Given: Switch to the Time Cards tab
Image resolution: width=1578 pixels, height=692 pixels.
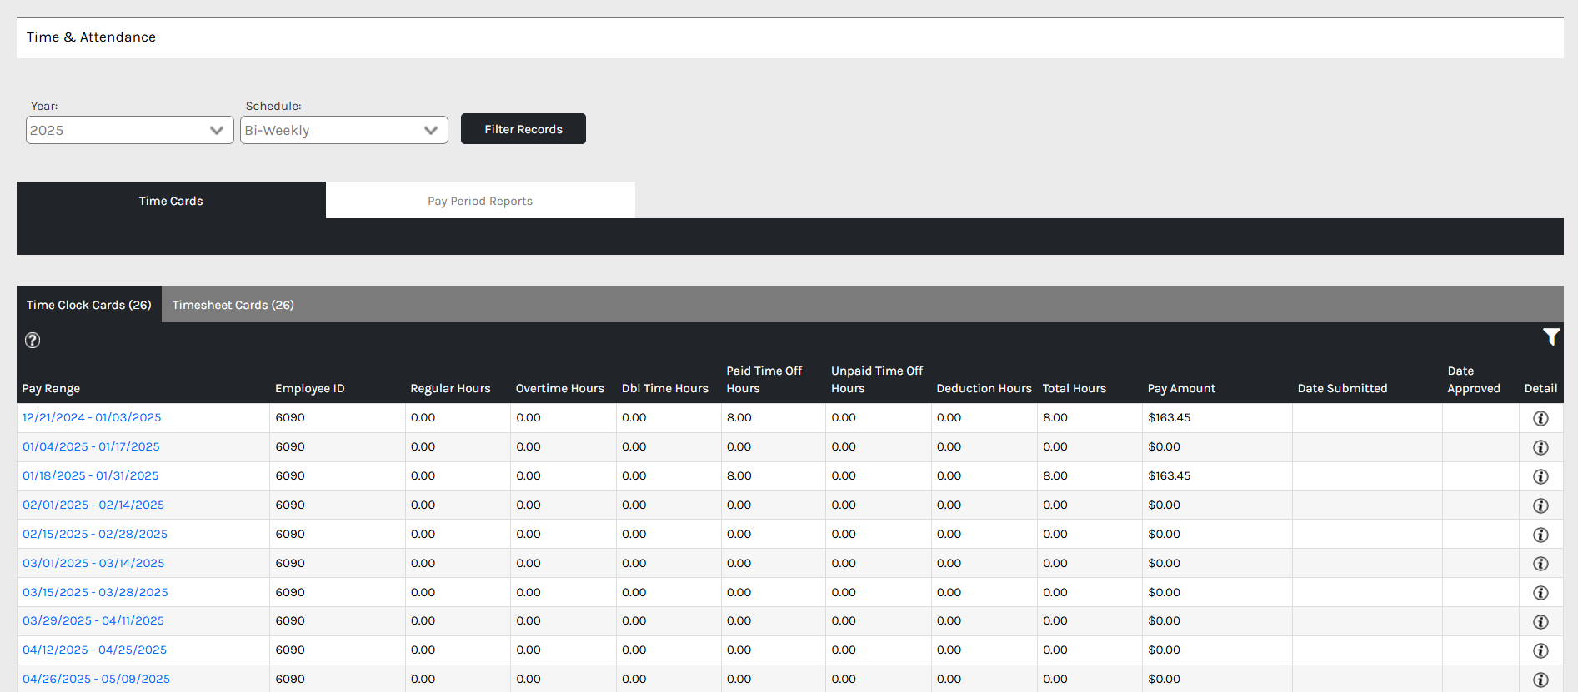Looking at the screenshot, I should [171, 201].
